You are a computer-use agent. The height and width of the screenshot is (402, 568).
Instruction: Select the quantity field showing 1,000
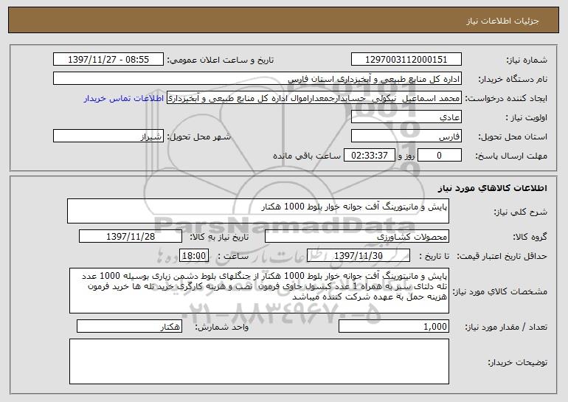coord(394,326)
